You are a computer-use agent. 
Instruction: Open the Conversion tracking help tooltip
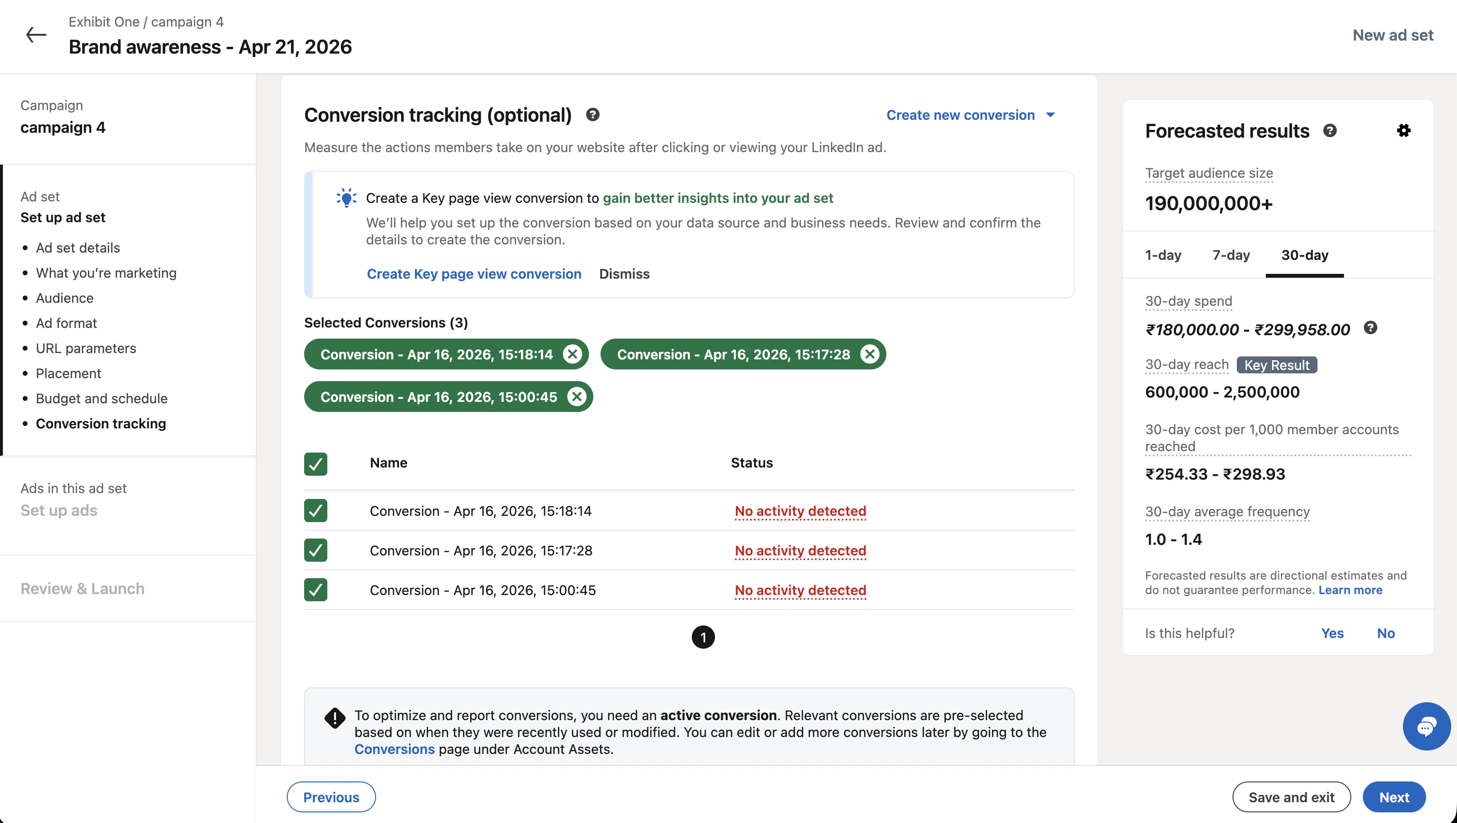coord(592,115)
